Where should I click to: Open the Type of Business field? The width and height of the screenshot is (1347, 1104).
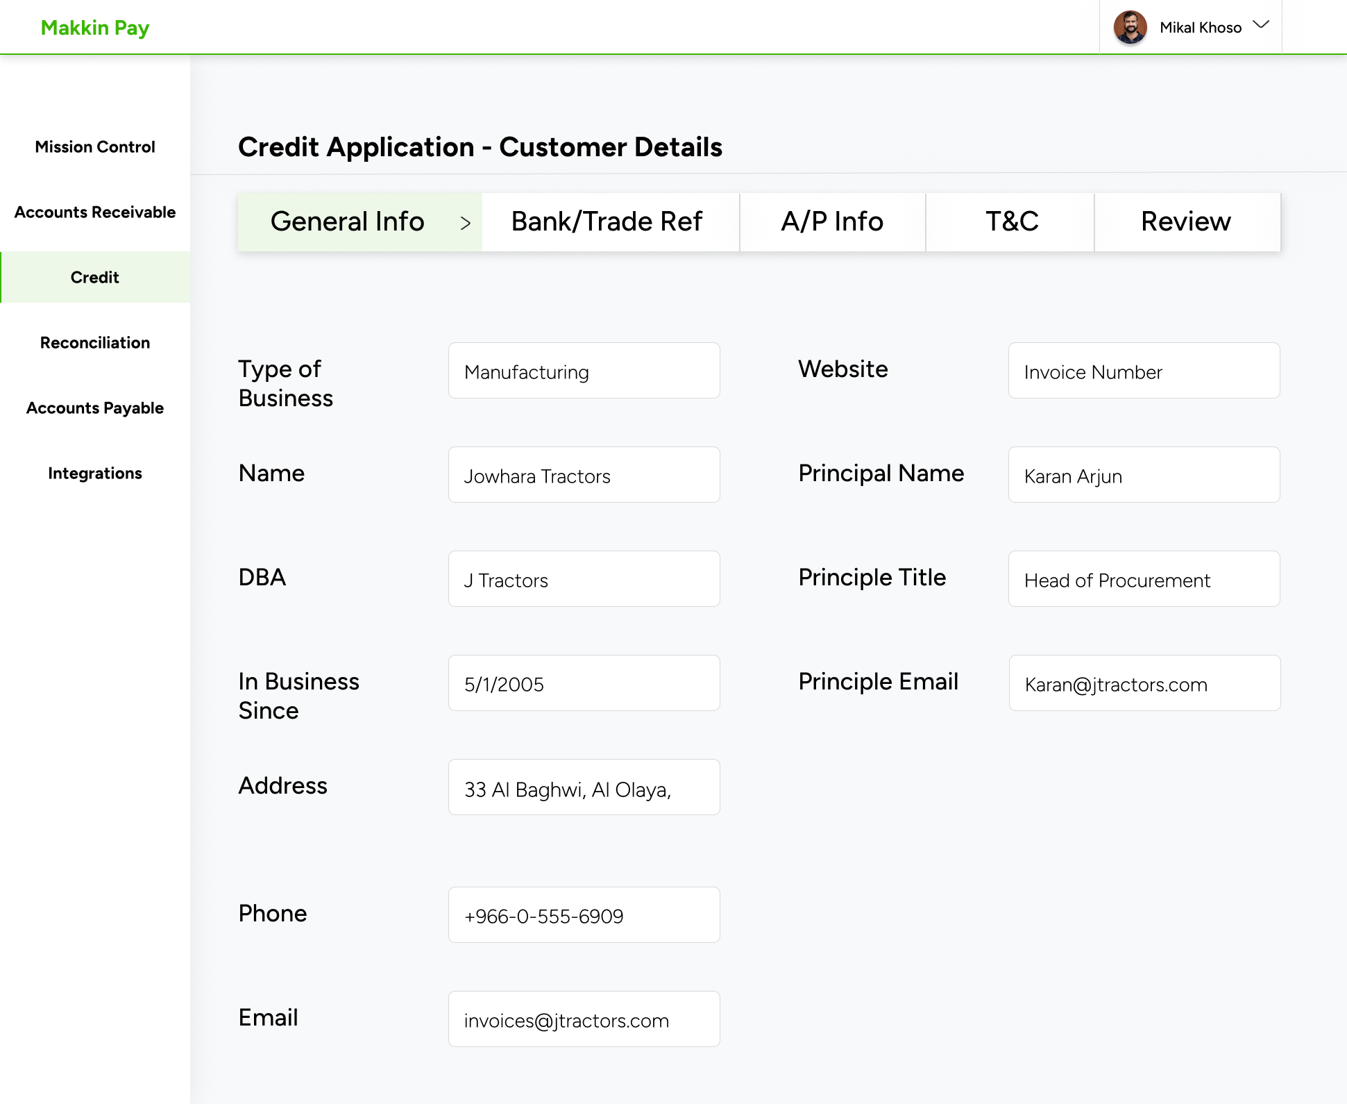pos(584,371)
